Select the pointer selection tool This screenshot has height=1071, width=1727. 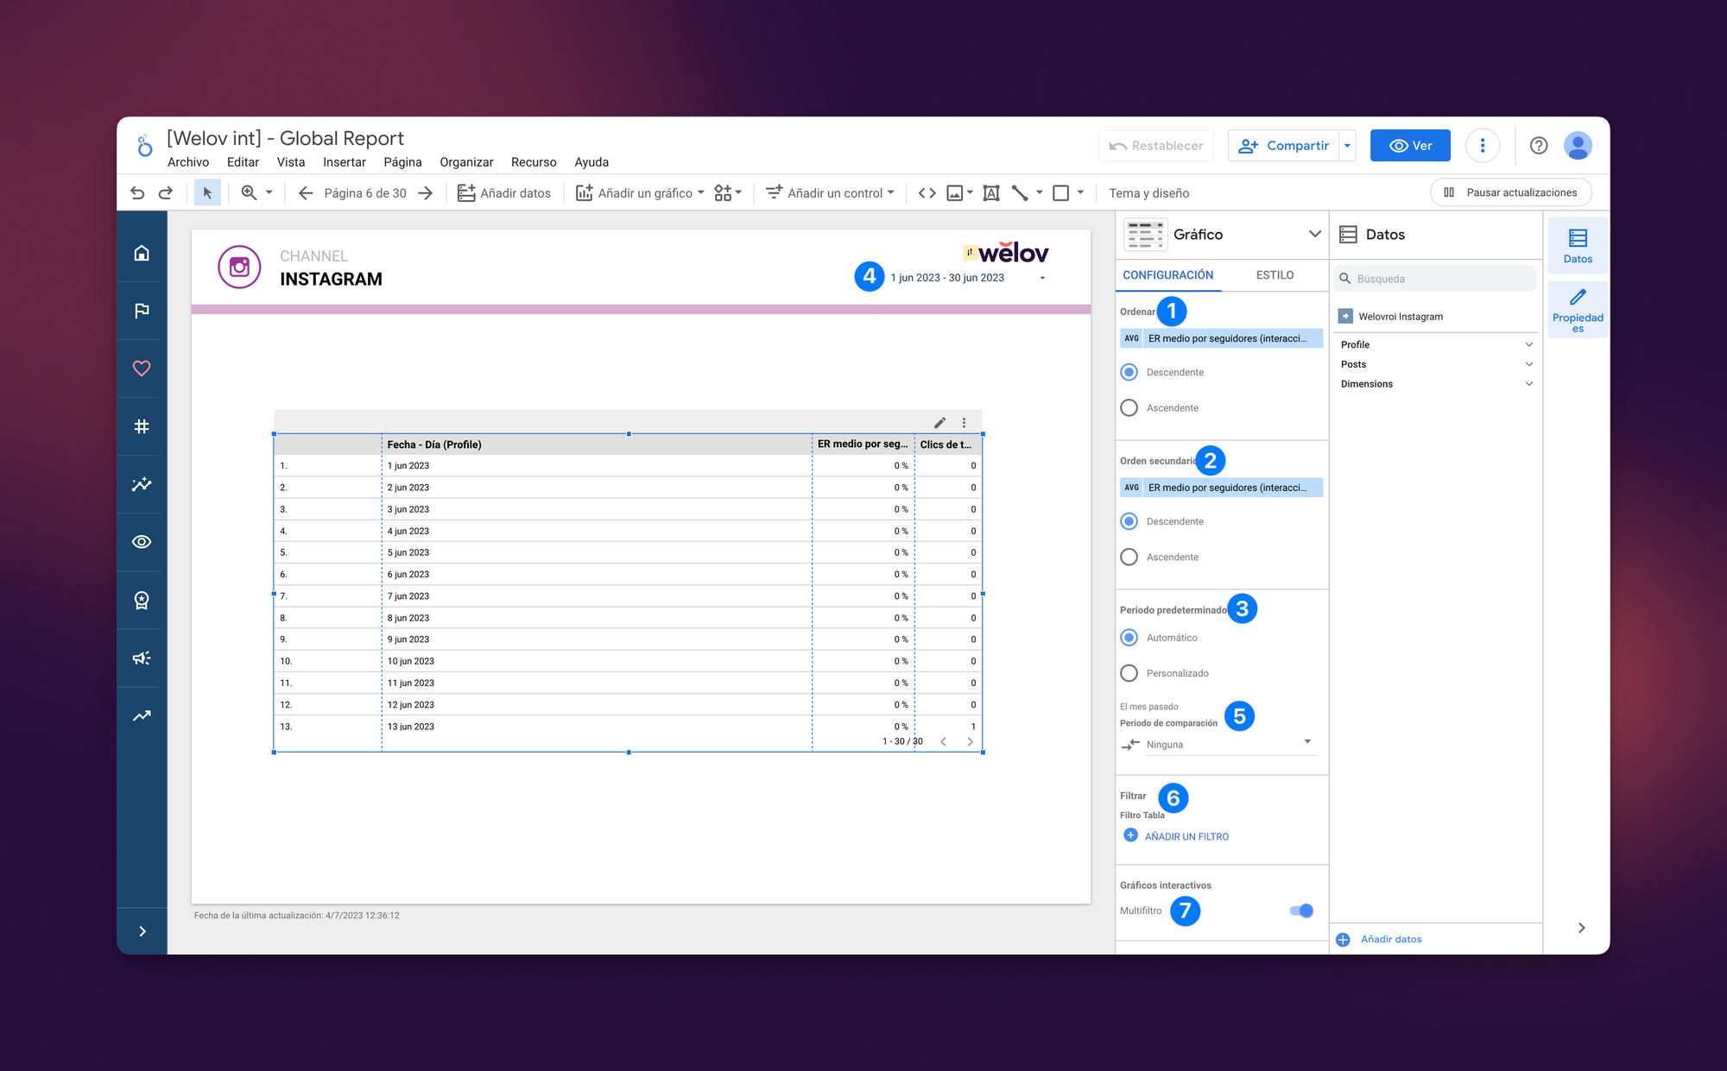pyautogui.click(x=207, y=193)
